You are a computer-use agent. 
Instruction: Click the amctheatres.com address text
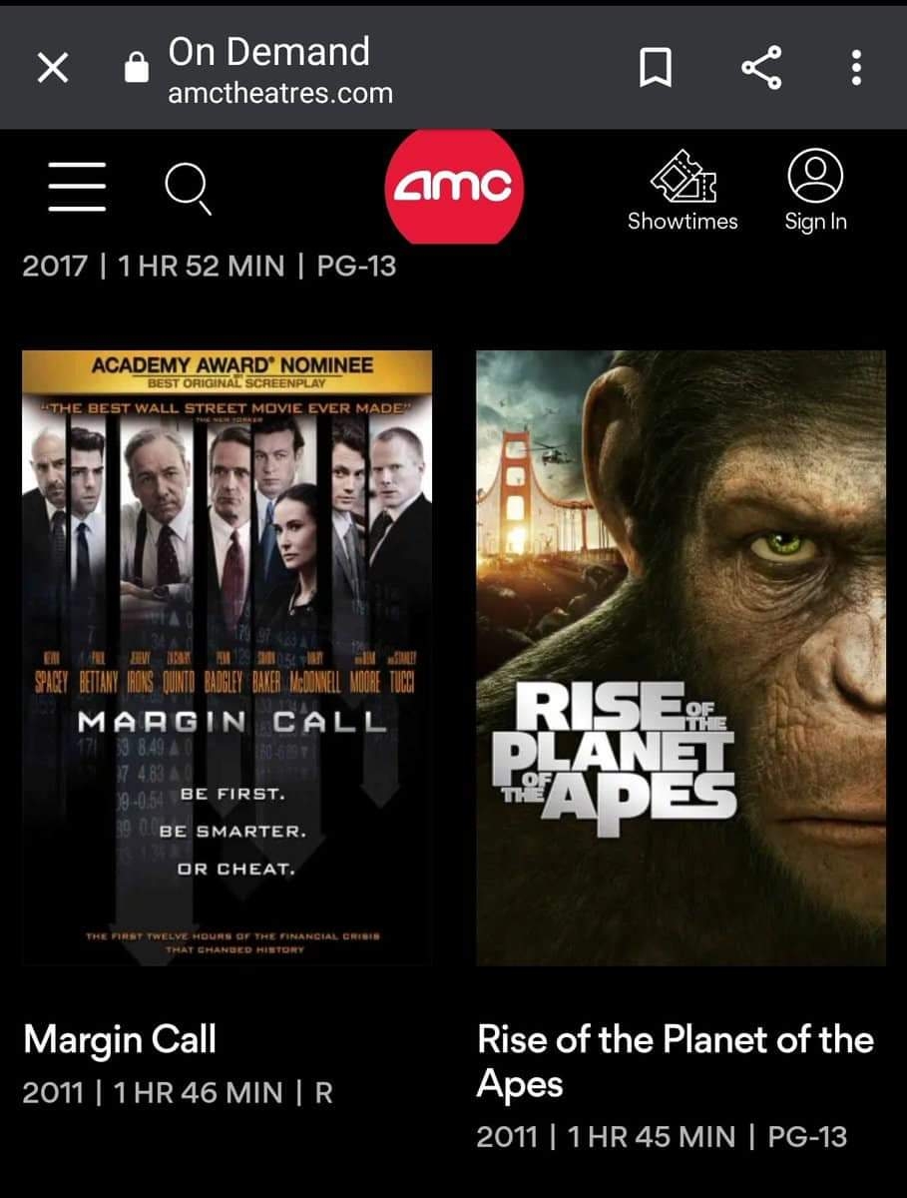(x=280, y=94)
